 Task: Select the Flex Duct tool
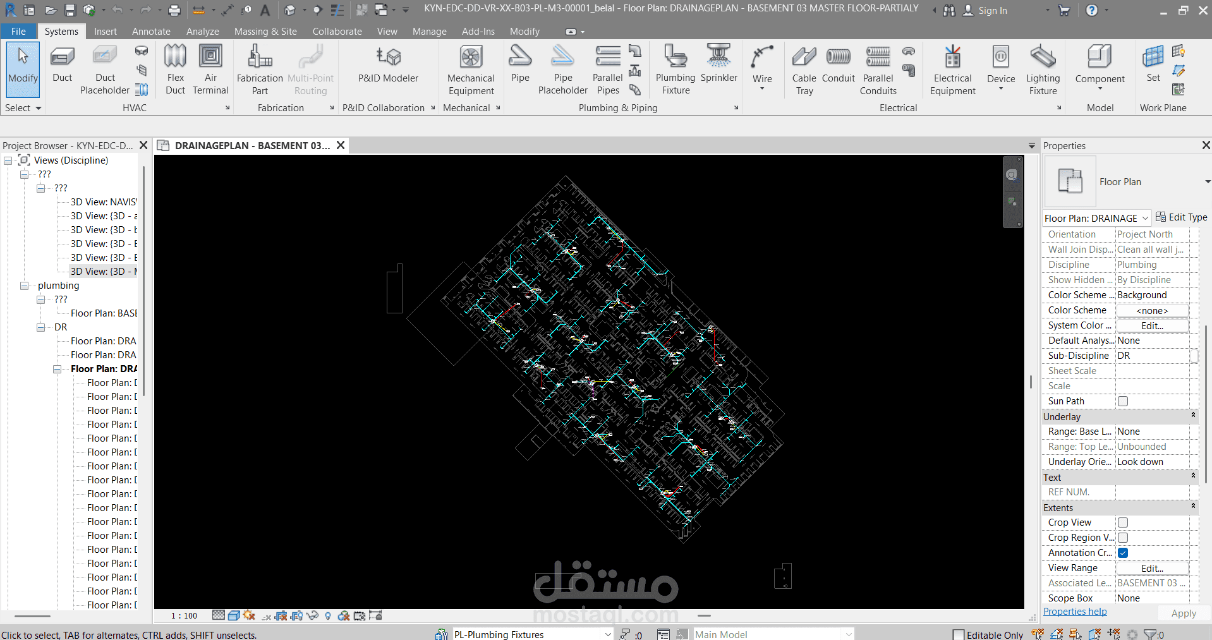pyautogui.click(x=175, y=69)
